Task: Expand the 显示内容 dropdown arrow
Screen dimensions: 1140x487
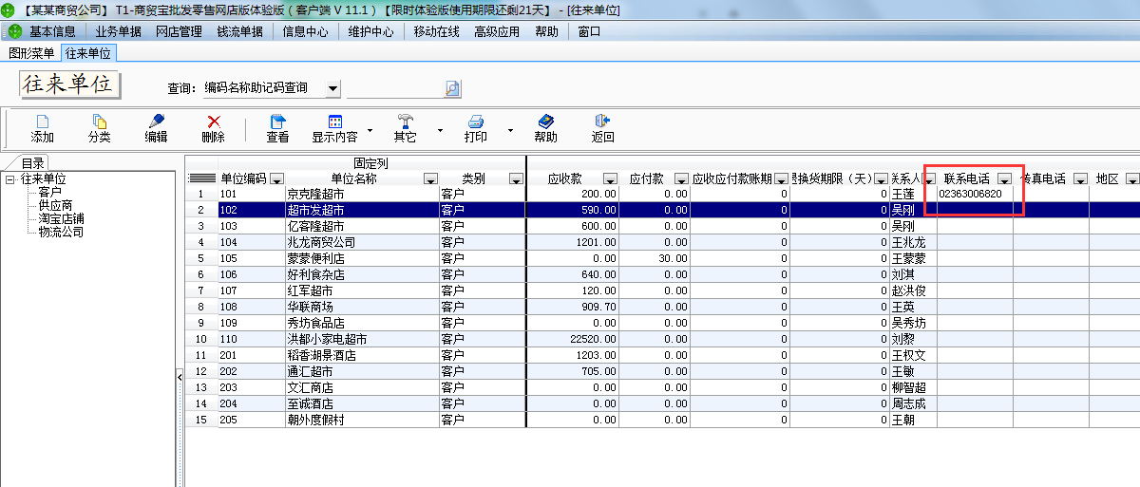Action: (370, 129)
